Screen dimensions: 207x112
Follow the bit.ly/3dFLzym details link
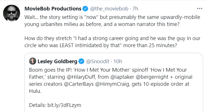click(64, 105)
